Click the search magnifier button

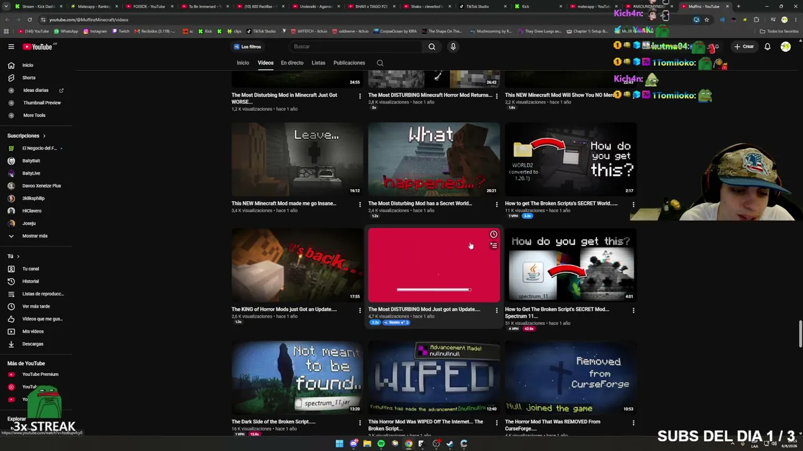[432, 46]
